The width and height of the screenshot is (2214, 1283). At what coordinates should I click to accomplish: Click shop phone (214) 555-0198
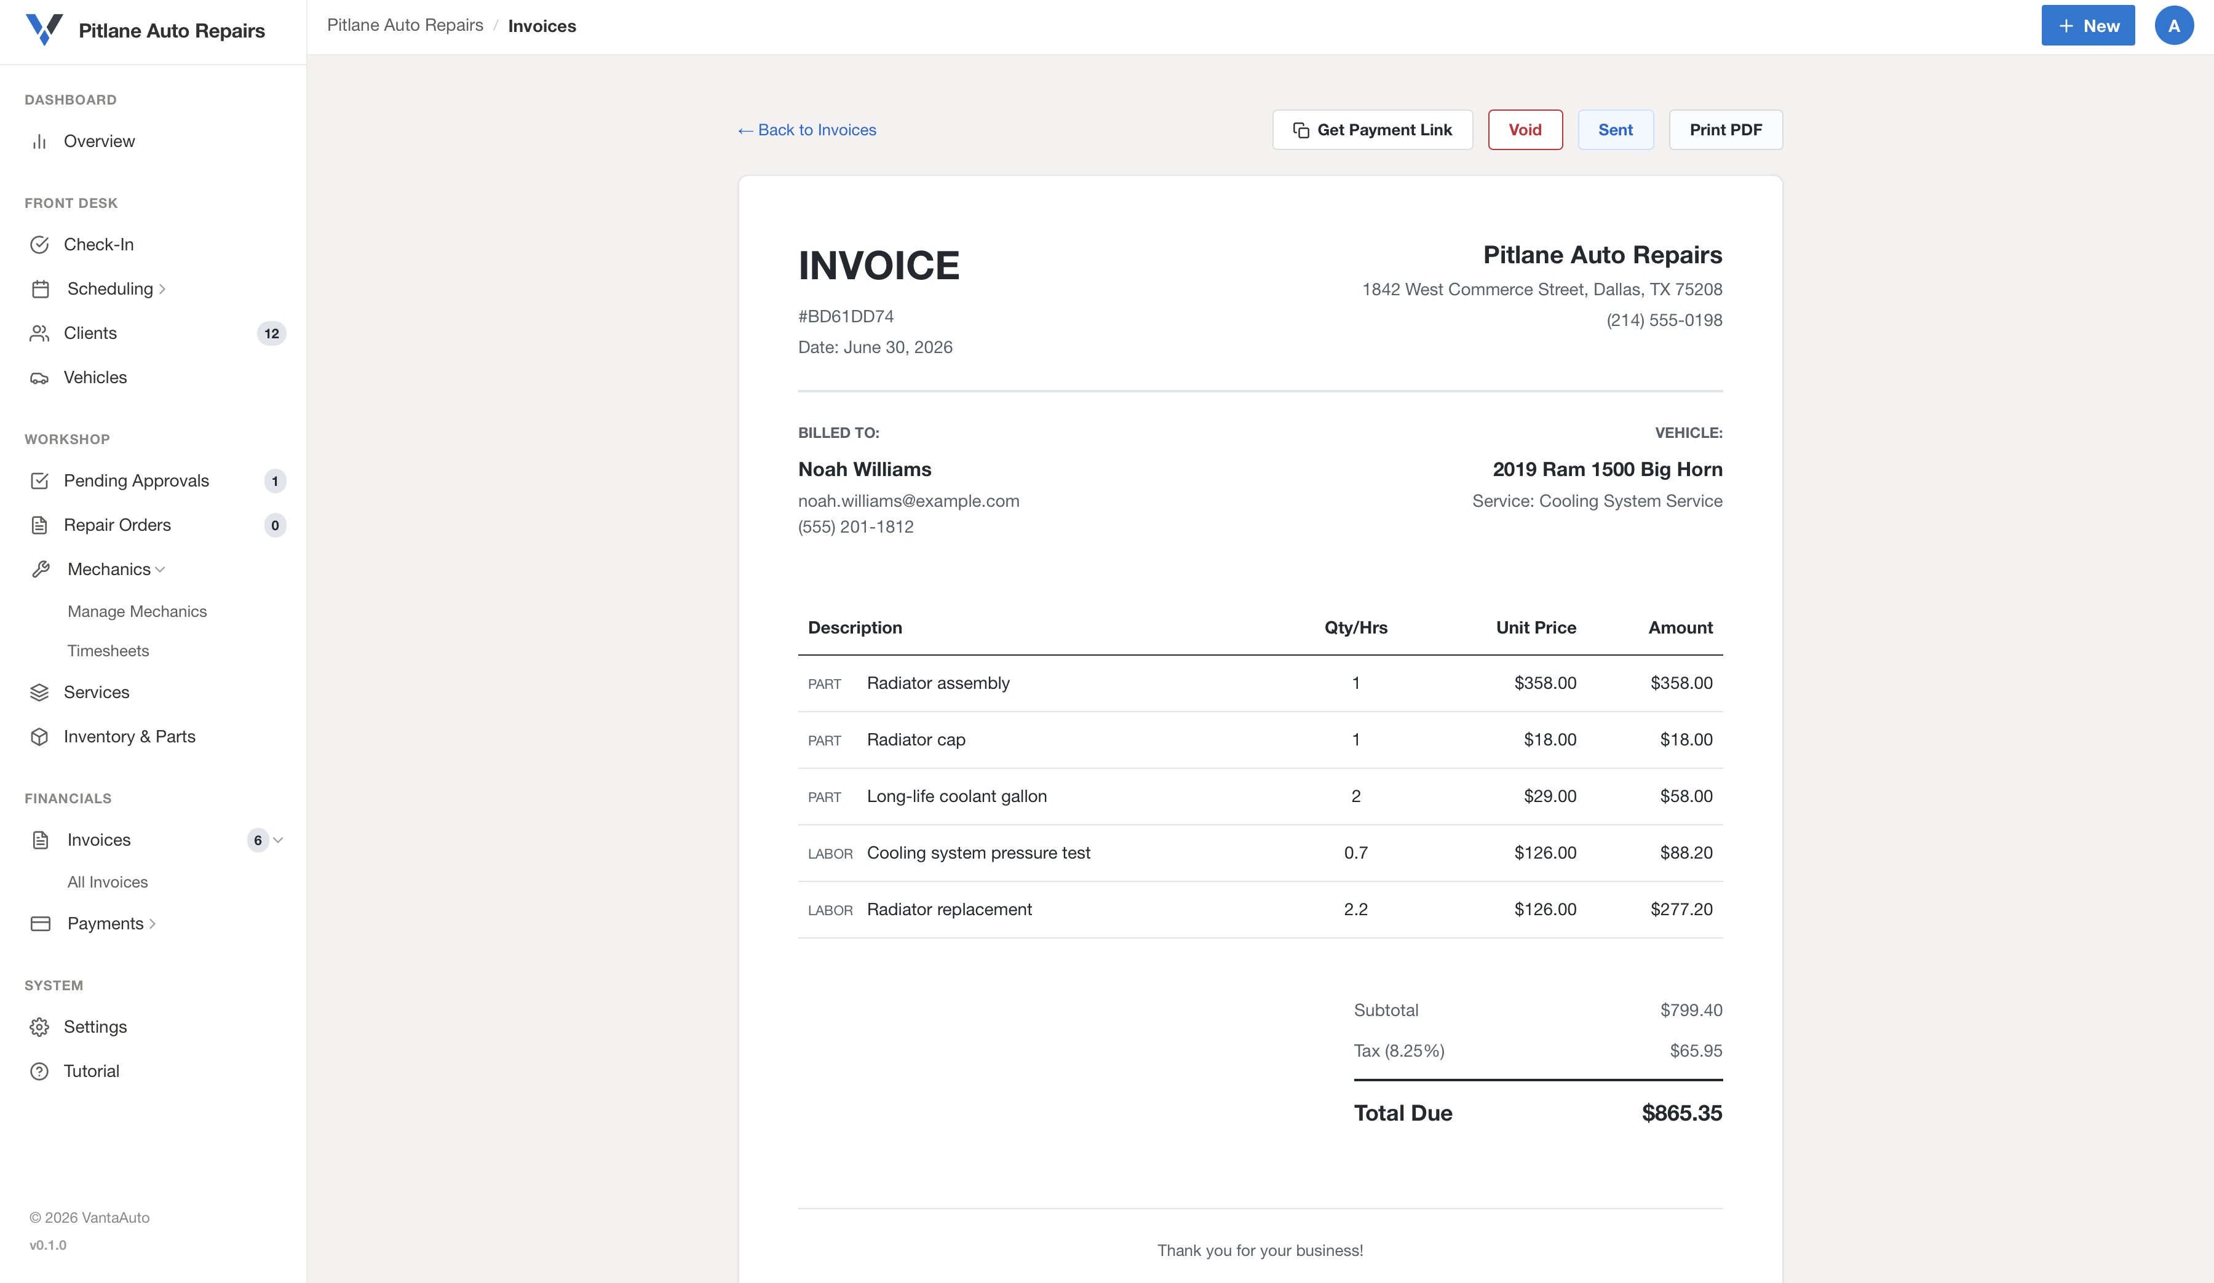click(1664, 321)
